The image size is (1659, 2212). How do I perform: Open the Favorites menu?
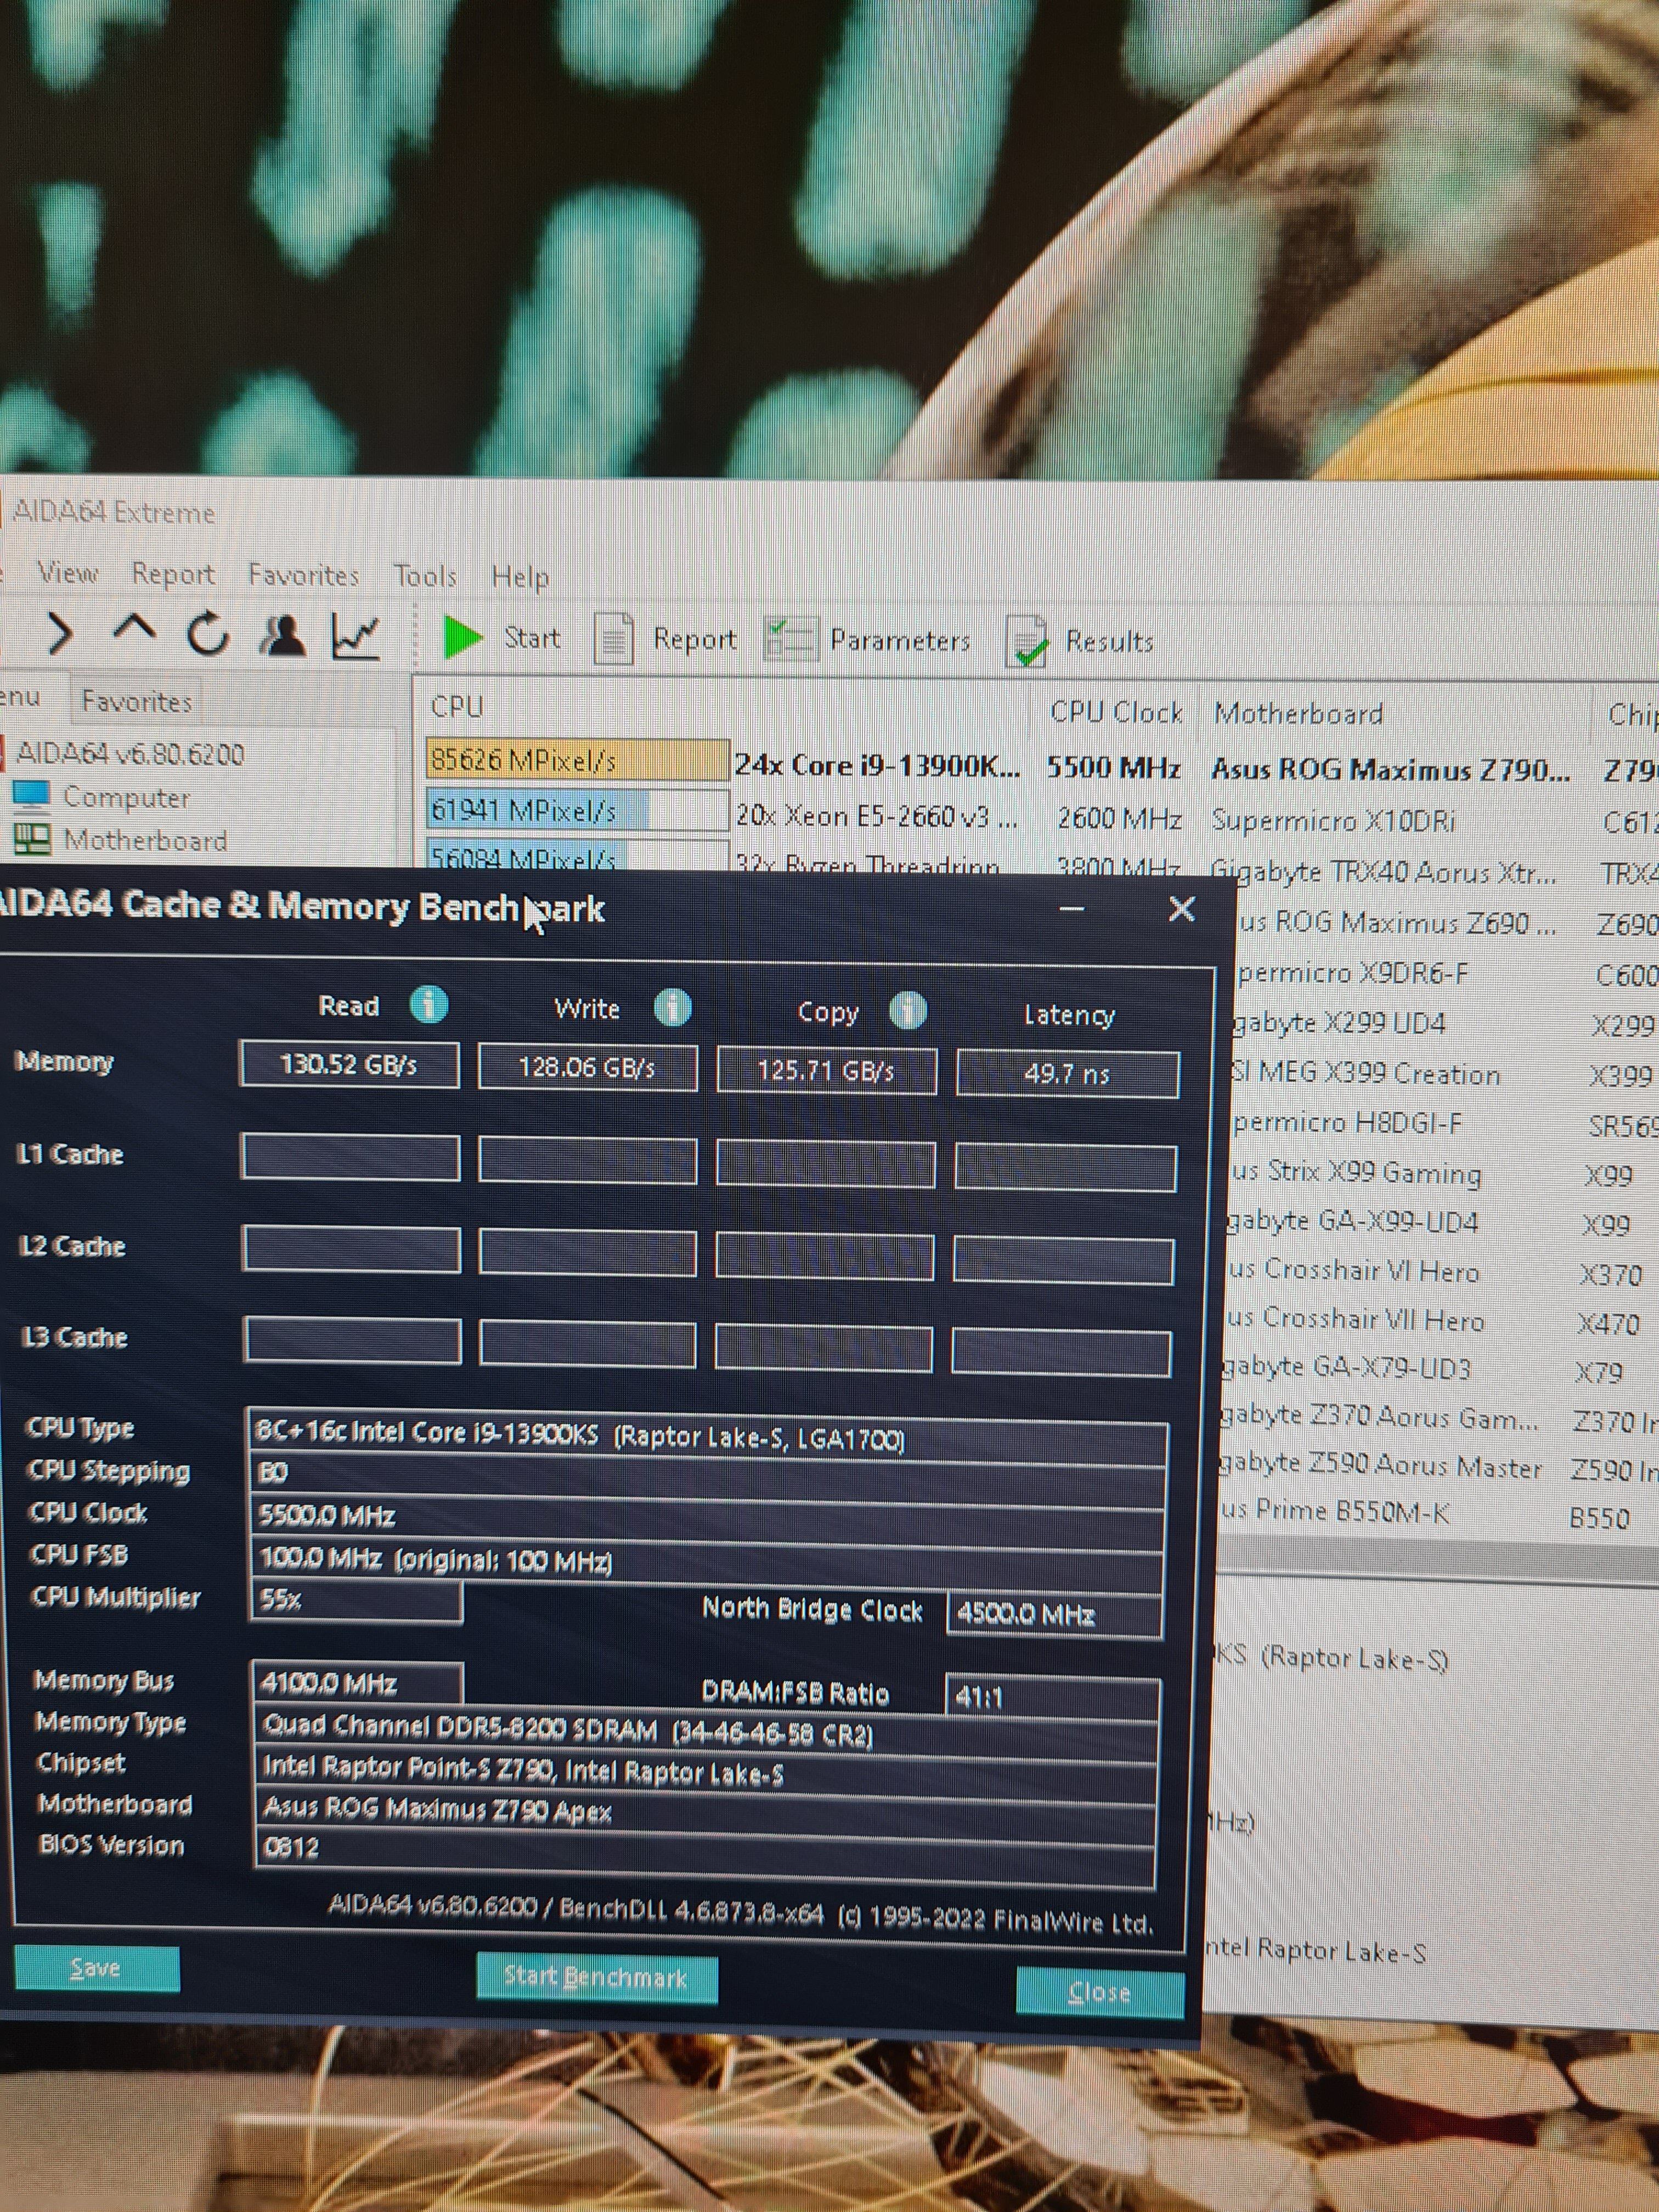tap(303, 574)
